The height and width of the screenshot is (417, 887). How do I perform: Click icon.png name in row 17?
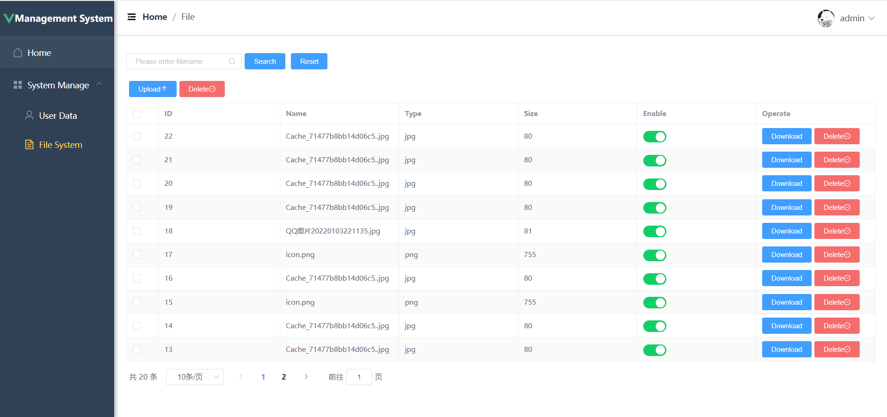[x=300, y=255]
